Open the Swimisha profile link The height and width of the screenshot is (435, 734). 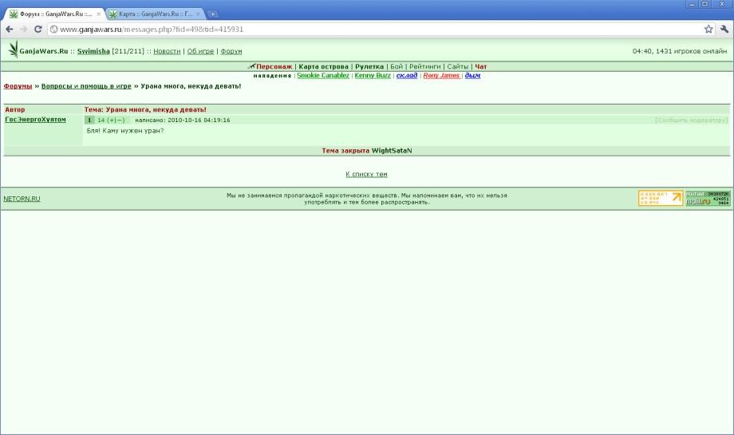93,51
